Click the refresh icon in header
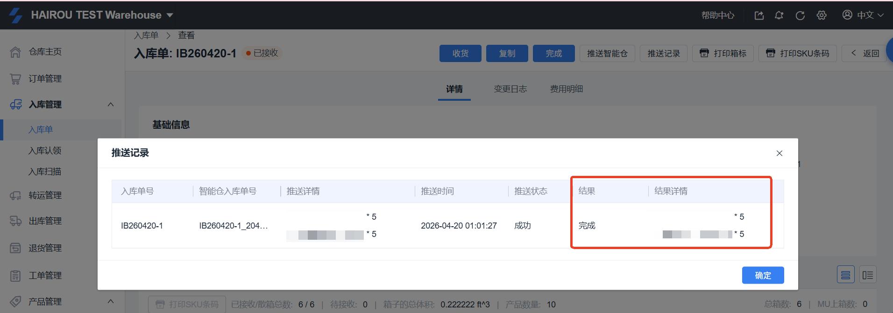 [x=800, y=15]
